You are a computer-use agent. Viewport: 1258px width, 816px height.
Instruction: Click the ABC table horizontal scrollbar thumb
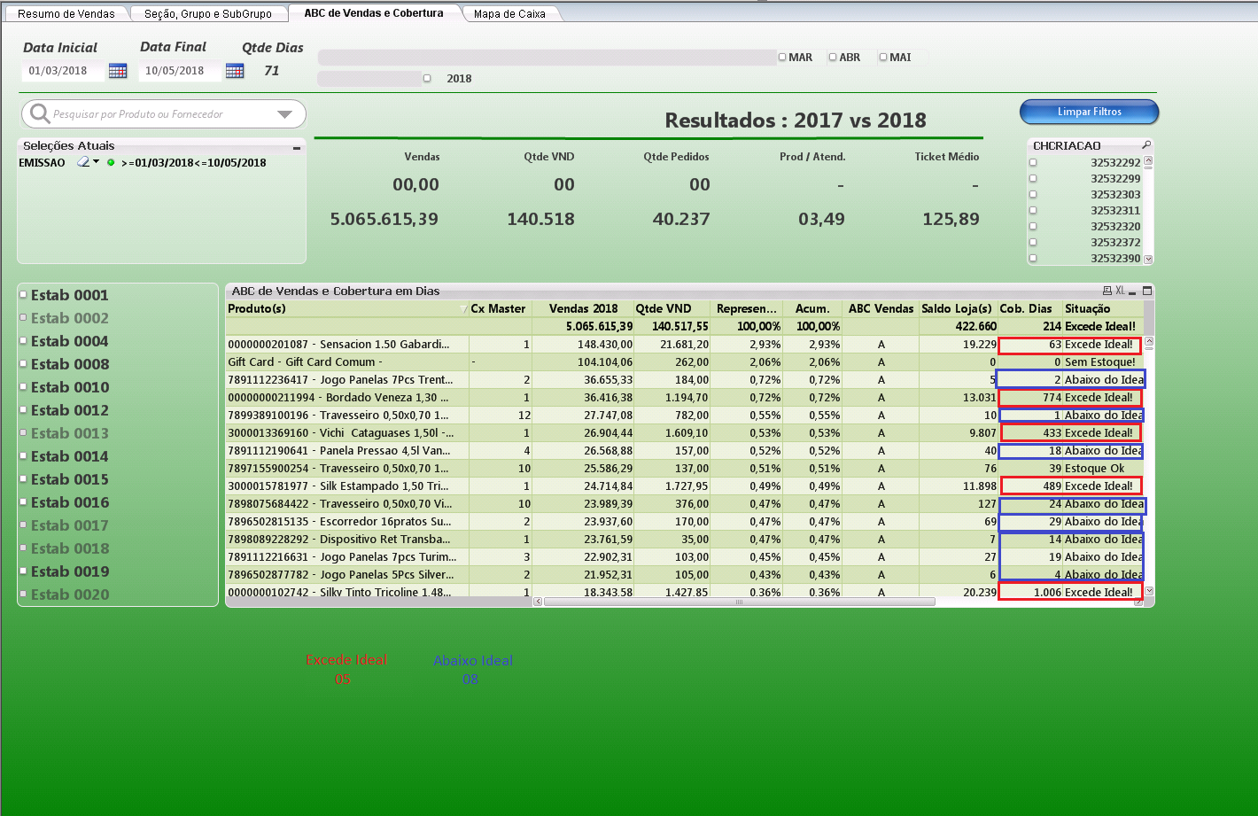[740, 602]
